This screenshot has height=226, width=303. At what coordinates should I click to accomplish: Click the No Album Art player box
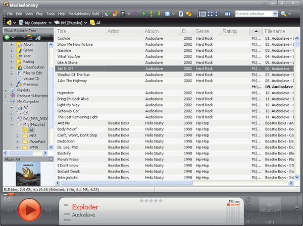click(x=270, y=208)
